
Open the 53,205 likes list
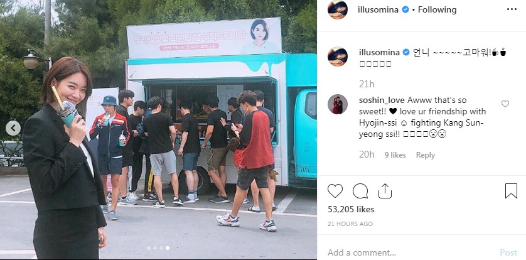(351, 209)
